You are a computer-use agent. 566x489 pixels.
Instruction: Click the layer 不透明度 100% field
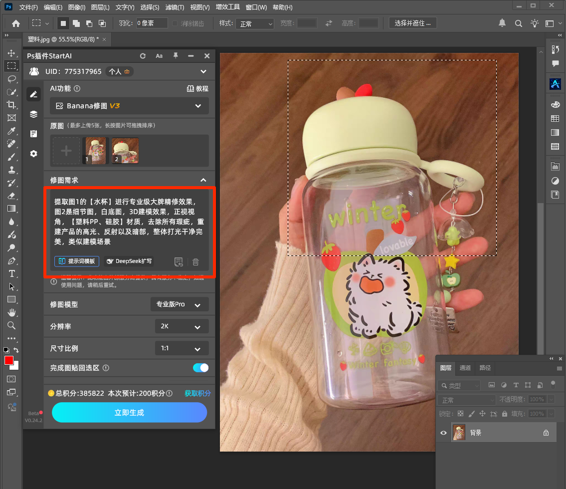[x=537, y=399]
